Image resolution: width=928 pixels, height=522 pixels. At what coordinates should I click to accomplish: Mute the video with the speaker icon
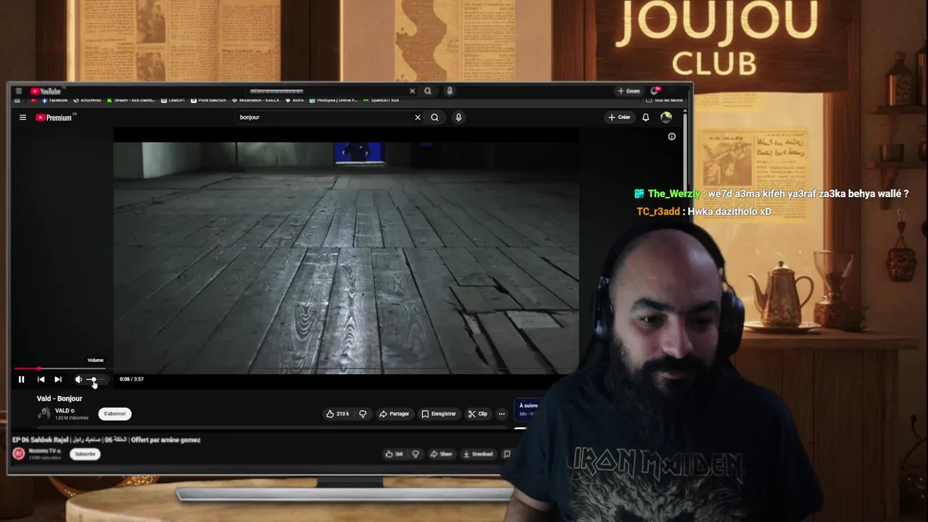click(x=78, y=379)
